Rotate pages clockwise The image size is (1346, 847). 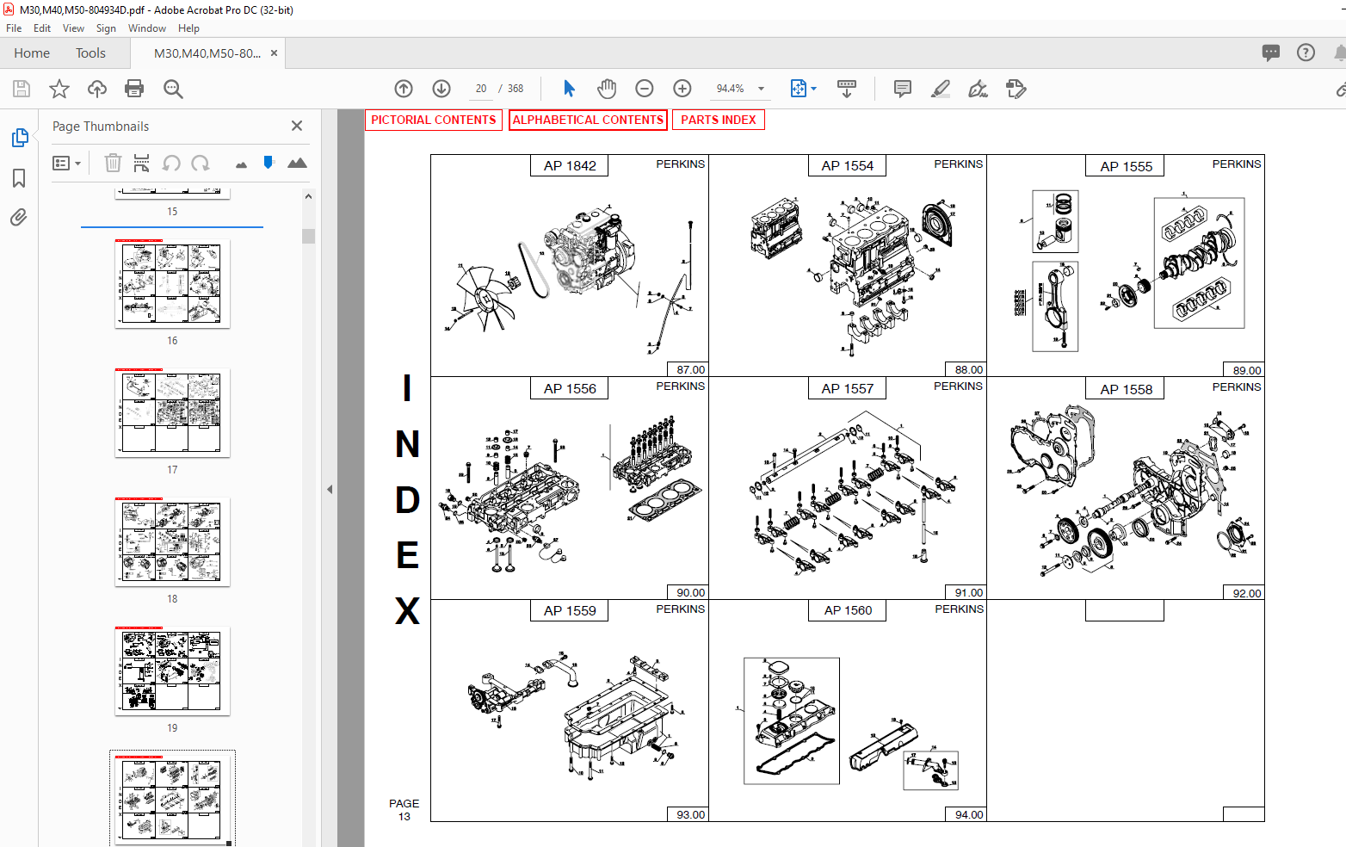(201, 163)
